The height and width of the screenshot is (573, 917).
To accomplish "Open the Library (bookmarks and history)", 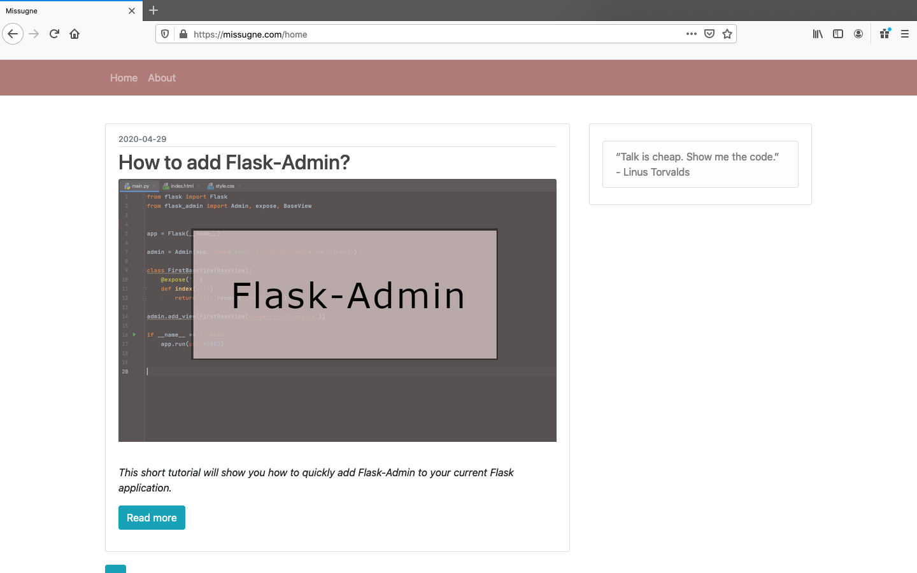I will point(817,34).
